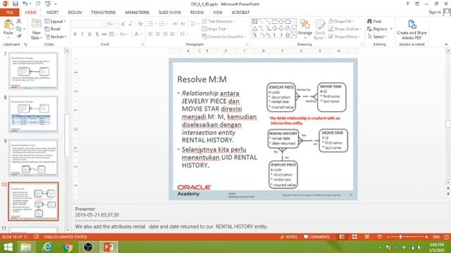Undo the last action

[x=25, y=4]
